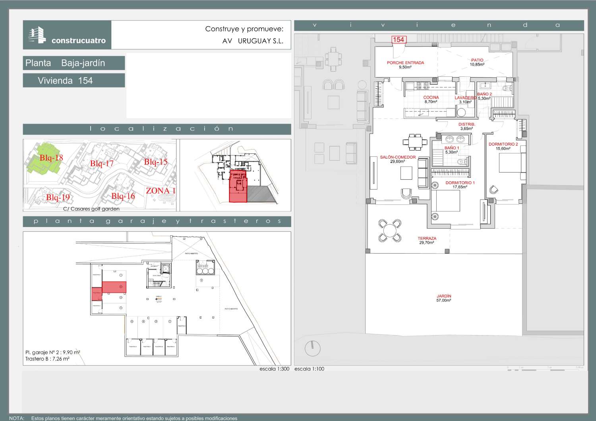
Task: Click the Planta Baja-jardín title box
Action: (74, 63)
